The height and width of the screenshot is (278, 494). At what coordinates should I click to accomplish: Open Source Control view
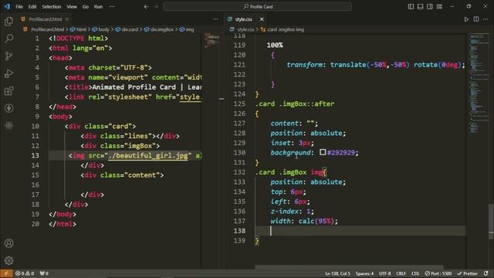(x=8, y=56)
